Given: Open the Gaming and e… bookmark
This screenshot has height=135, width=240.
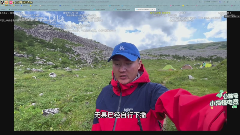Looking at the screenshot, I should point(127,6).
